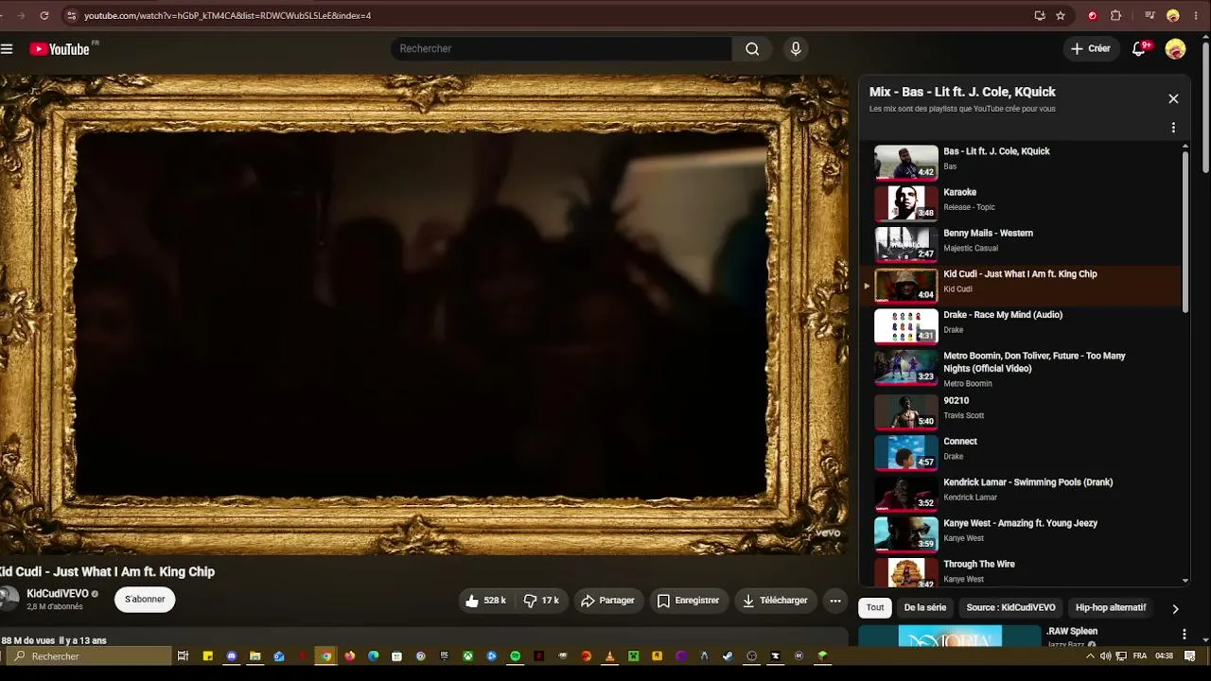Viewport: 1211px width, 681px height.
Task: Play Connect by Drake
Action: 1020,452
